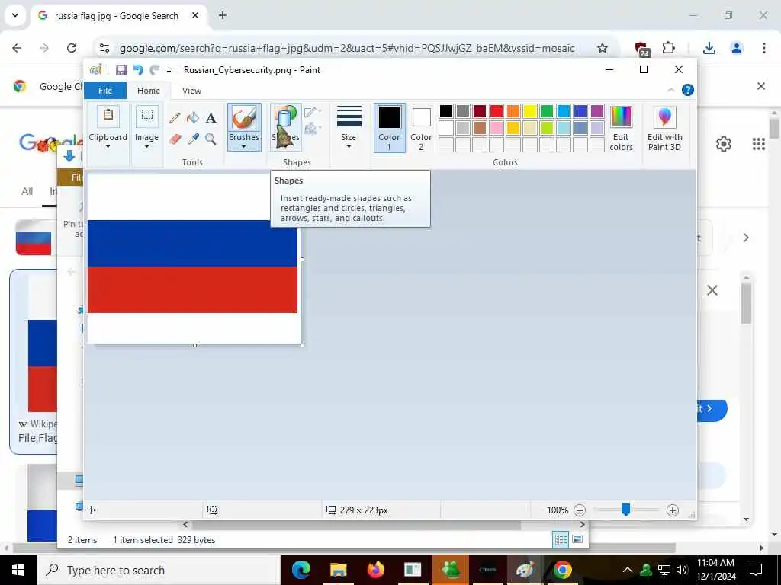Click Chrome downloads arrow icon
Screen dimensions: 781x585
point(709,48)
